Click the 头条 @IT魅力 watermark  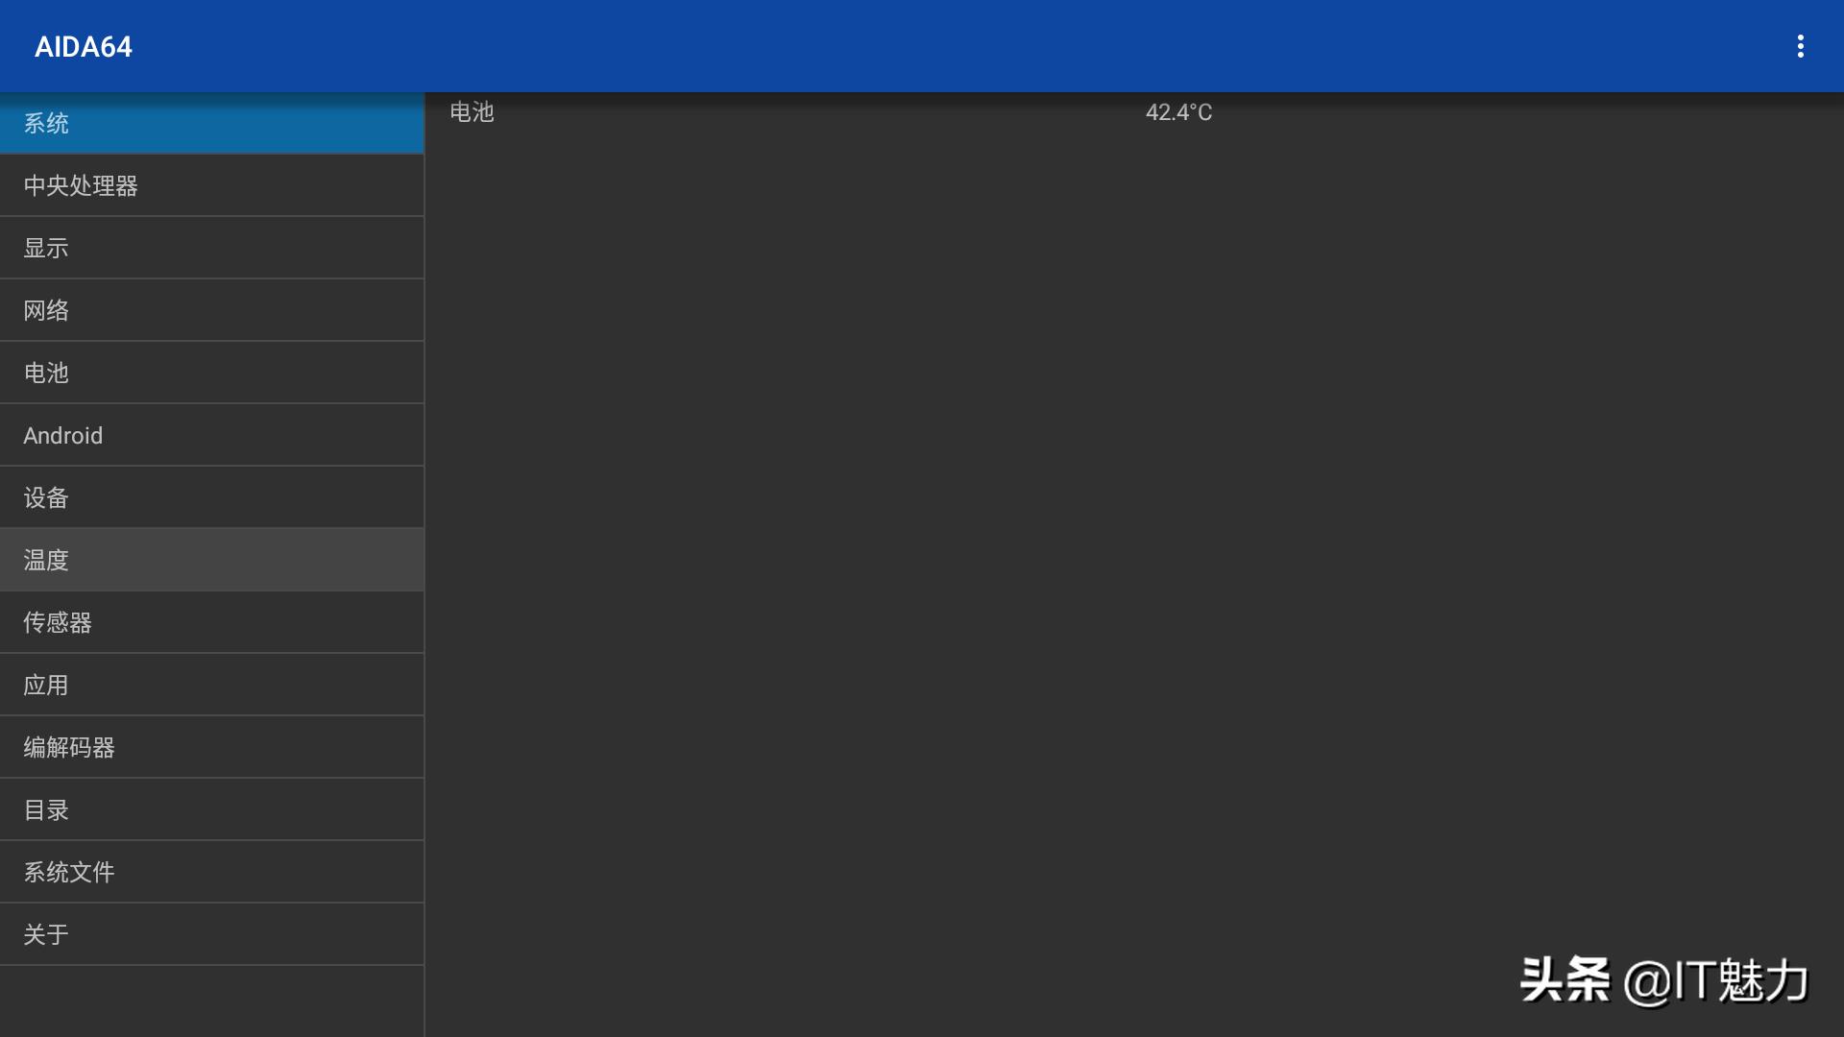[1663, 980]
